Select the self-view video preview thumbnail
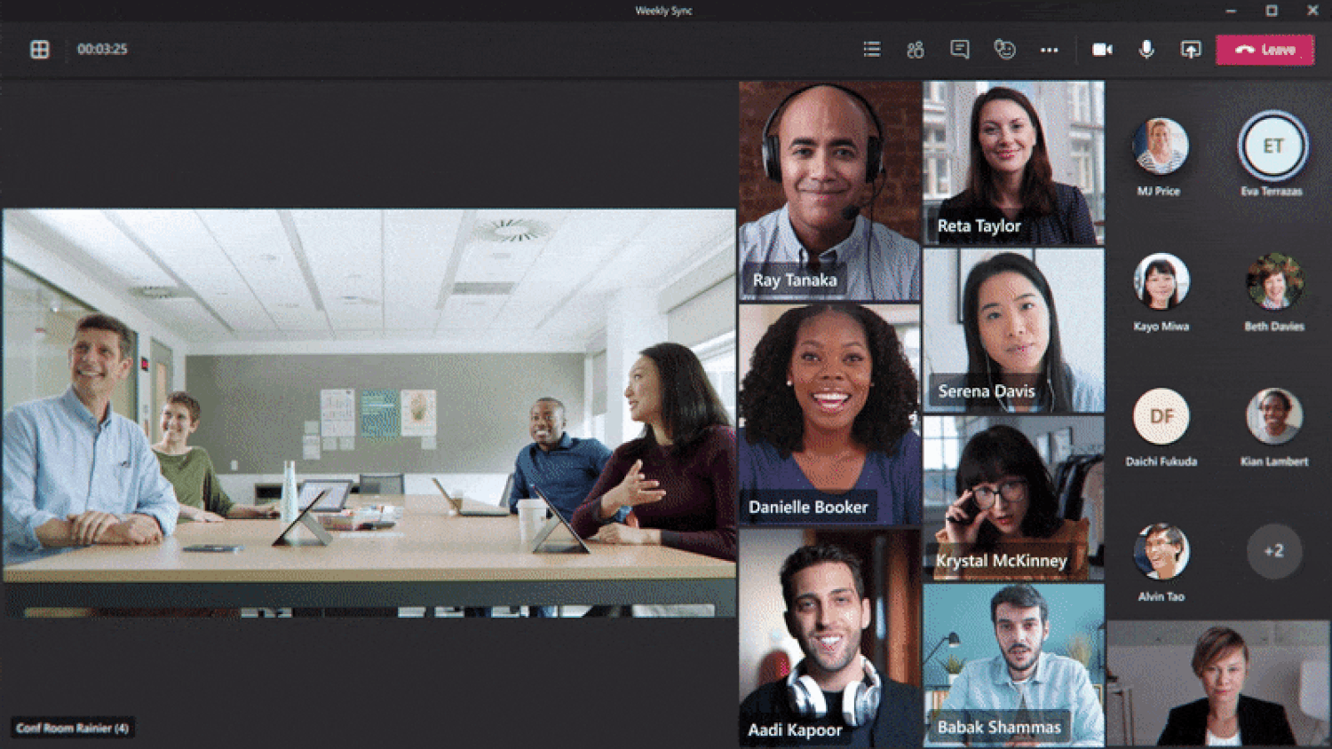This screenshot has width=1332, height=749. (x=1219, y=683)
